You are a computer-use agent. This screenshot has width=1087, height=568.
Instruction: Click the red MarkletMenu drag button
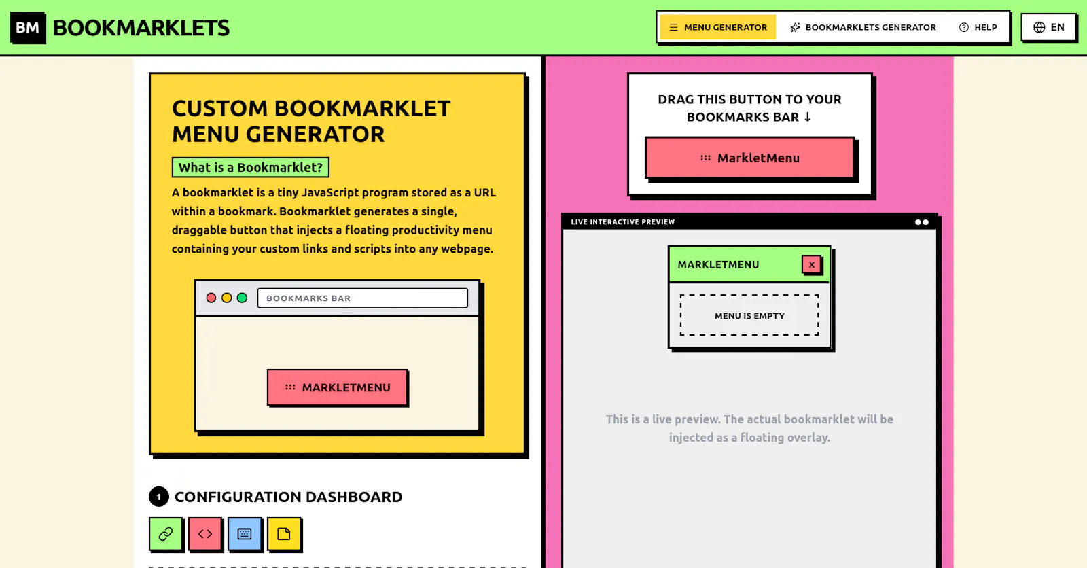coord(749,158)
